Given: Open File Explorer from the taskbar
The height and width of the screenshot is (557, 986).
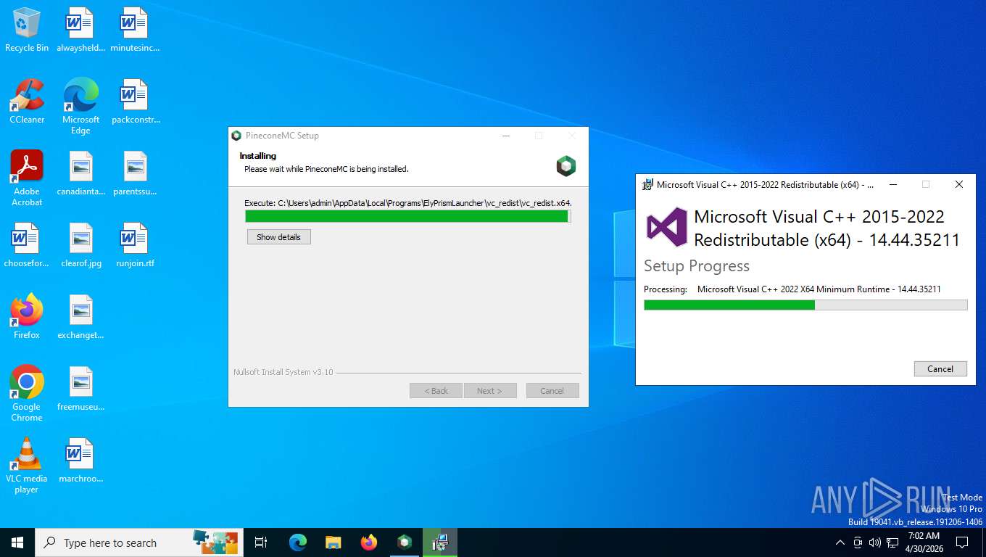Looking at the screenshot, I should click(x=333, y=542).
